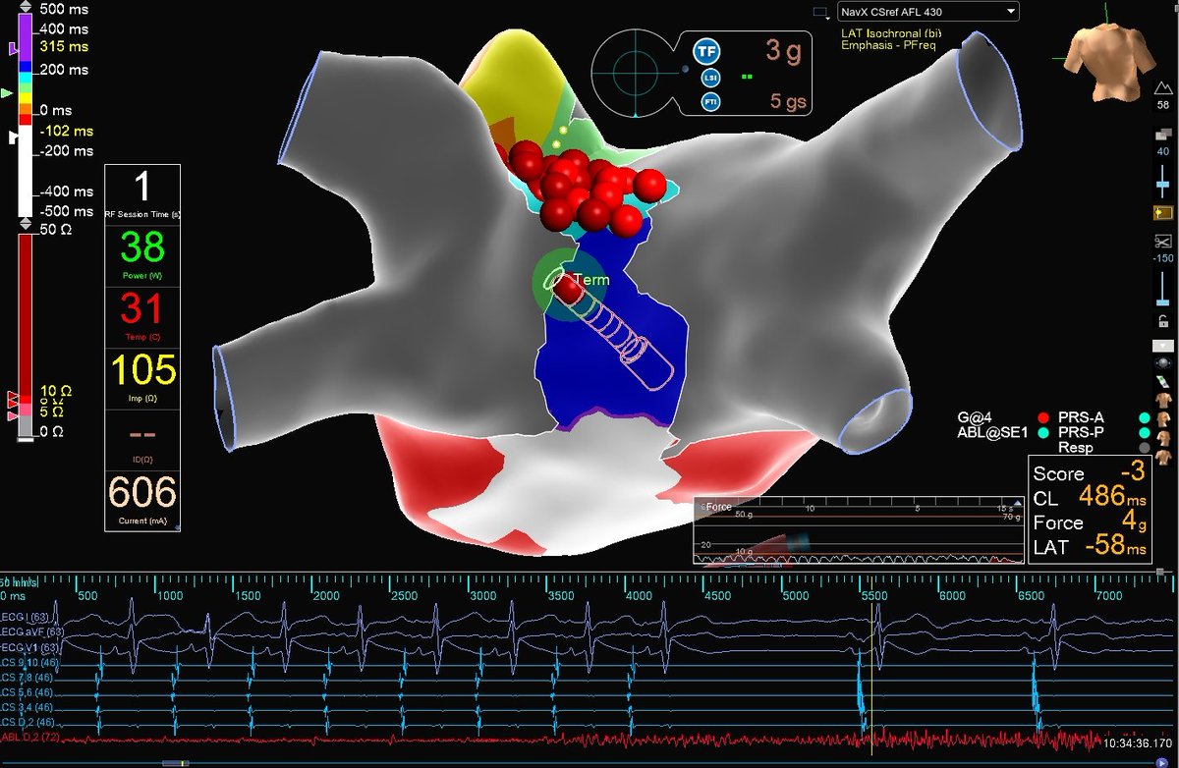Image resolution: width=1179 pixels, height=768 pixels.
Task: Click the RF Session Time readout
Action: [x=141, y=195]
